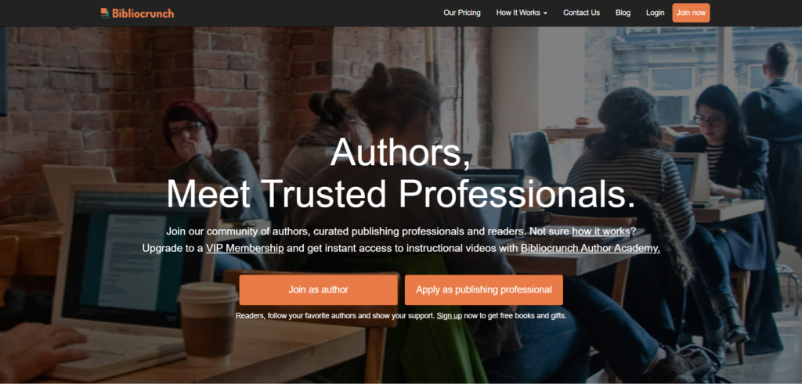Follow the inline "how it works" link
The image size is (802, 384).
(x=601, y=231)
